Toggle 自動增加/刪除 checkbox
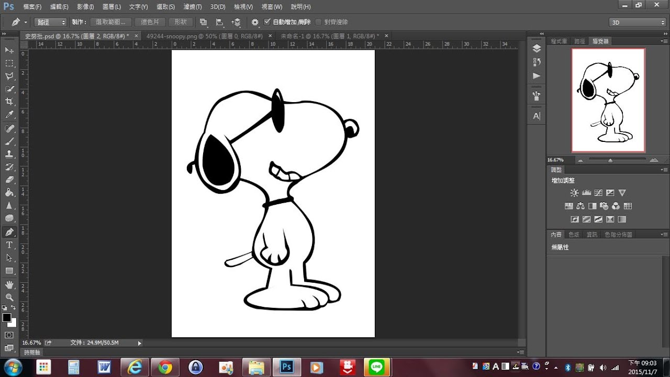 [x=267, y=22]
